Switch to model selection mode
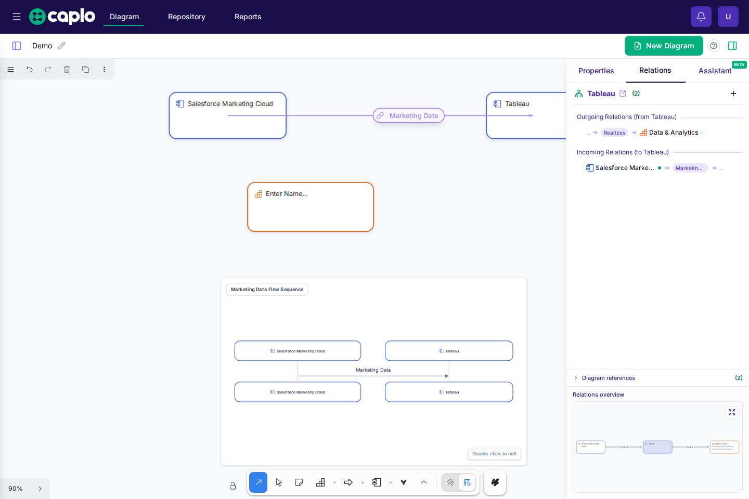 point(467,482)
